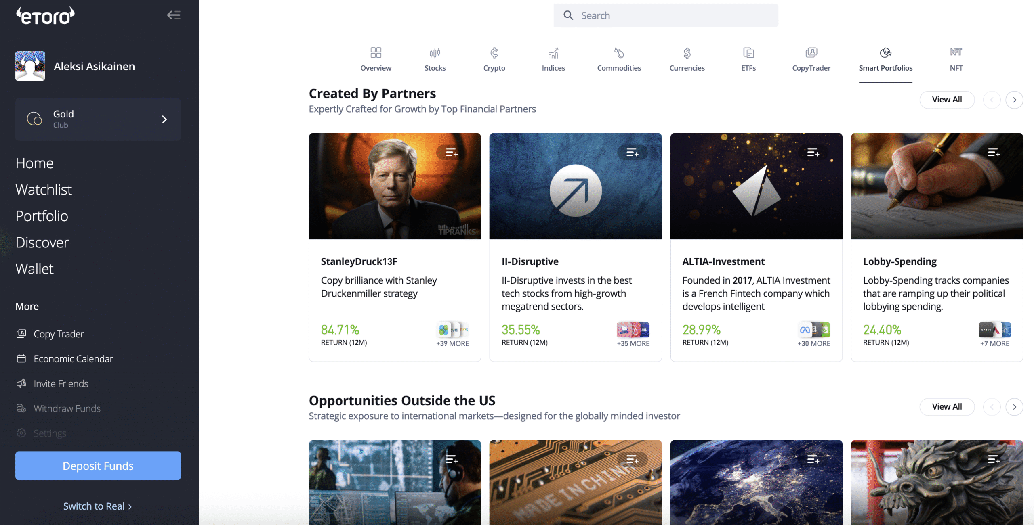This screenshot has height=525, width=1034.
Task: Expand the Gold Club membership panel
Action: click(164, 119)
